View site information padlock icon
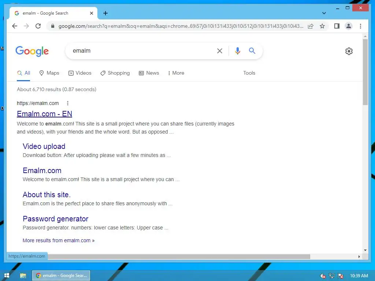The height and width of the screenshot is (281, 375). tap(53, 26)
